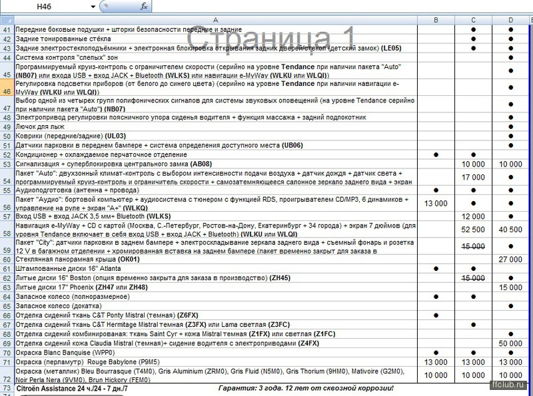Select the 'Лючок для лыж' cell

pyautogui.click(x=216, y=126)
